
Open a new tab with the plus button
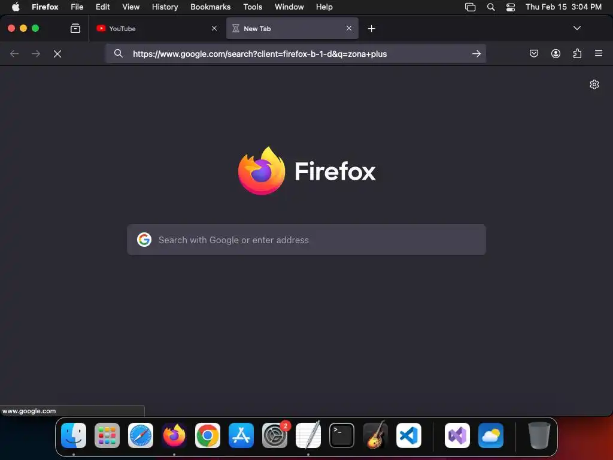[371, 29]
